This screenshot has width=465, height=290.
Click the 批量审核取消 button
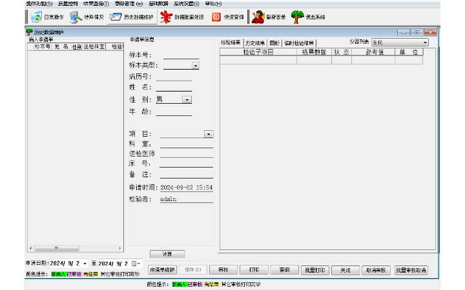click(x=411, y=270)
